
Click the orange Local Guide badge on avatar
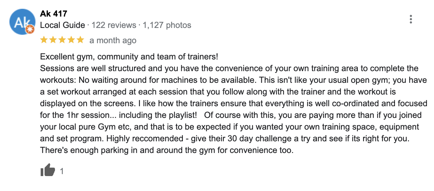point(30,30)
